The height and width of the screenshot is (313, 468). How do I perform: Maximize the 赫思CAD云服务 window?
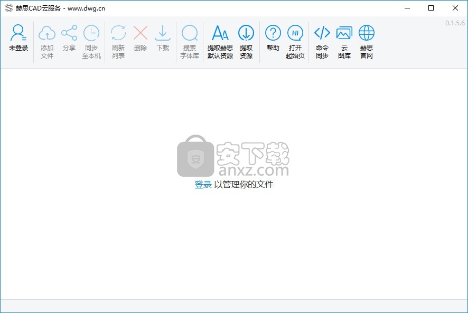431,8
